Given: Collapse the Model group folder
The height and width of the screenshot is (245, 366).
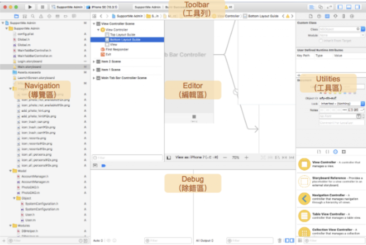Looking at the screenshot, I should coord(10,171).
